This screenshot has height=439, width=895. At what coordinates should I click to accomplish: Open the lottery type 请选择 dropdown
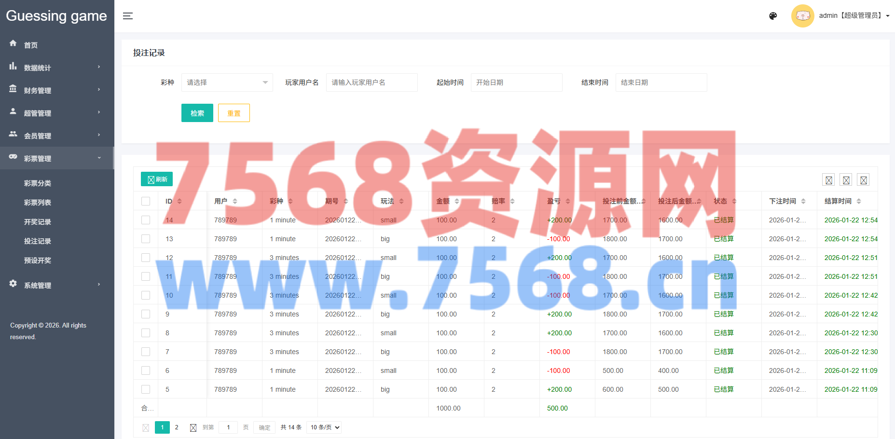(227, 82)
